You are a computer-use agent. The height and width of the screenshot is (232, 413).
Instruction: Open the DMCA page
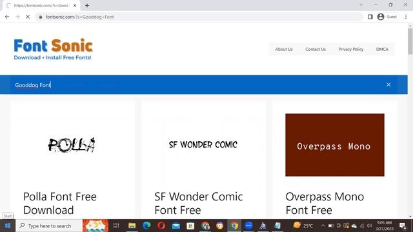point(382,49)
